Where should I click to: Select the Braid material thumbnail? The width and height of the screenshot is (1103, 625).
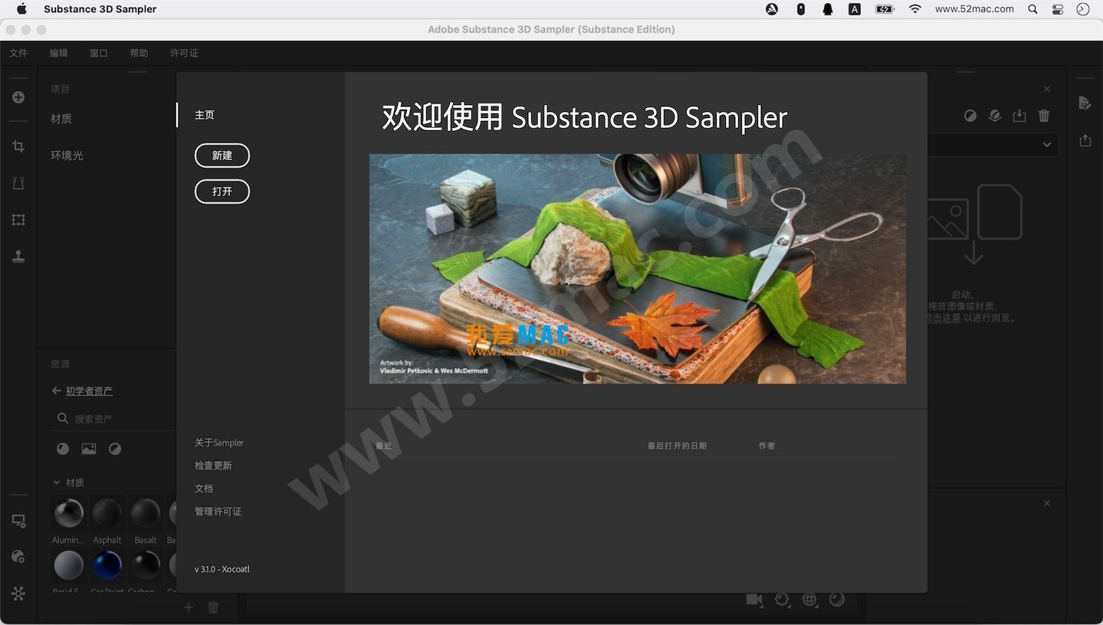[69, 565]
